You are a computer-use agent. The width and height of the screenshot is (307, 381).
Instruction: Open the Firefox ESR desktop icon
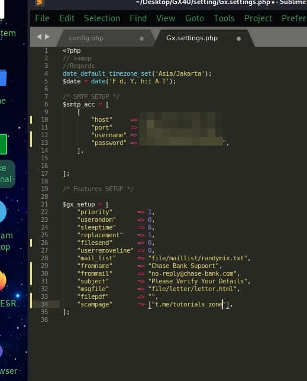[2, 280]
